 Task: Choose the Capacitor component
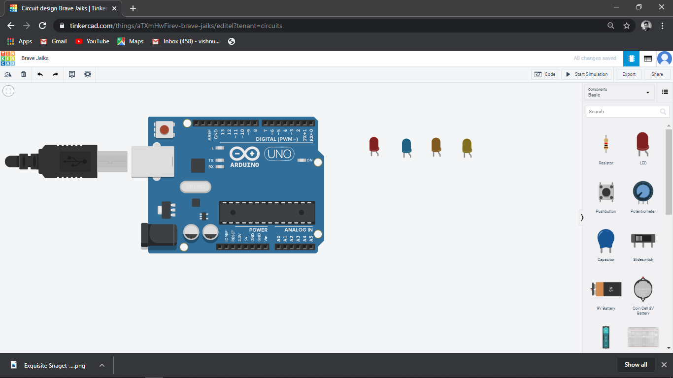coord(606,241)
